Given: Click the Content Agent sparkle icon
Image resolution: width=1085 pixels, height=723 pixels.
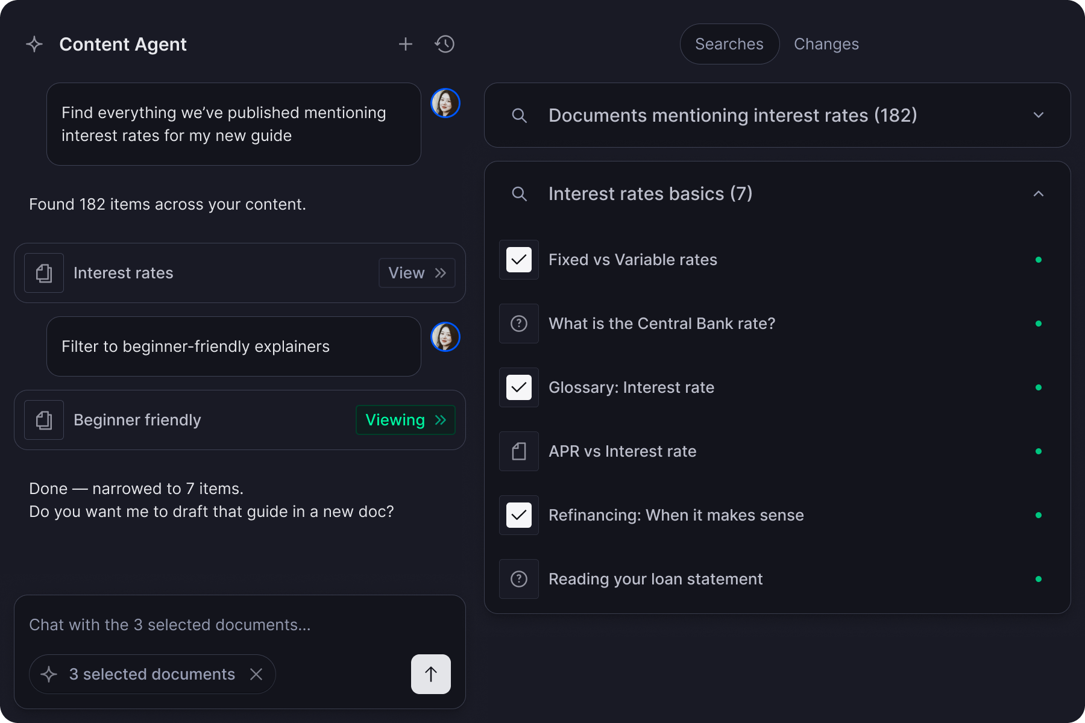Looking at the screenshot, I should click(34, 44).
